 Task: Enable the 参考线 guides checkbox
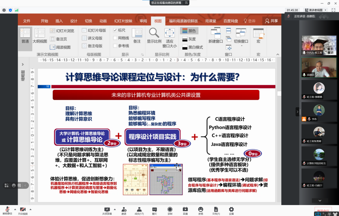click(x=115, y=46)
